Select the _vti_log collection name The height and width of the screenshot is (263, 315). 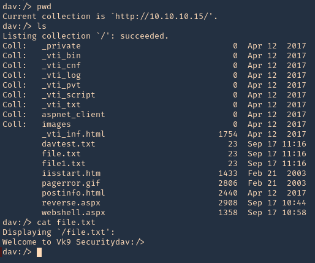tap(61, 75)
